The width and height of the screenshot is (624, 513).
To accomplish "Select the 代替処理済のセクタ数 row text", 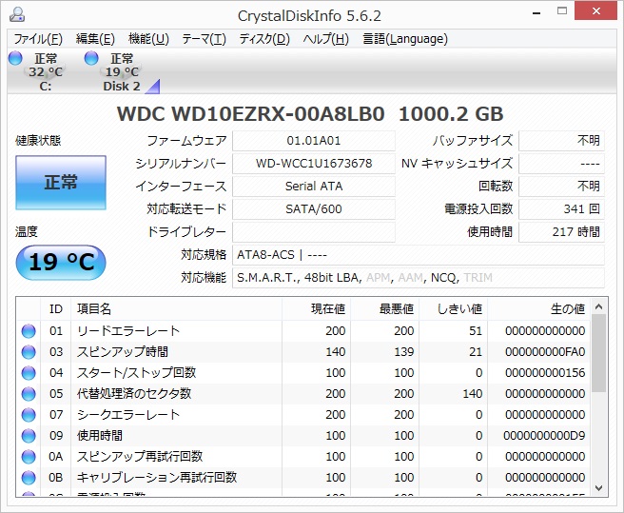I will 134,394.
